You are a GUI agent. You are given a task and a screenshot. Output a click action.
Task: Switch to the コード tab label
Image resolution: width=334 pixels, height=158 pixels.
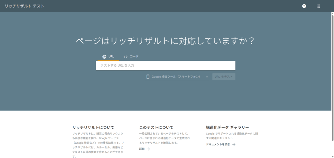[x=134, y=57]
